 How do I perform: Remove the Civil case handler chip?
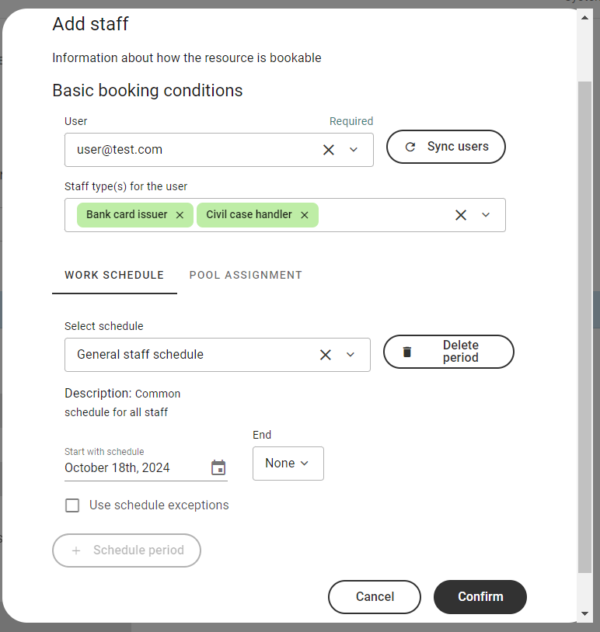pyautogui.click(x=305, y=215)
